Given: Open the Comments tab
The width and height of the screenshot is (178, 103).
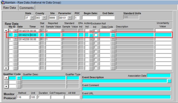Looking at the screenshot, I should click(x=27, y=8).
